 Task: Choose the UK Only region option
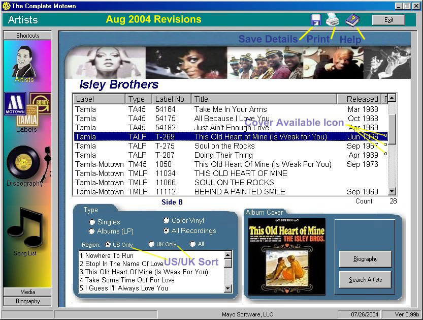point(151,244)
